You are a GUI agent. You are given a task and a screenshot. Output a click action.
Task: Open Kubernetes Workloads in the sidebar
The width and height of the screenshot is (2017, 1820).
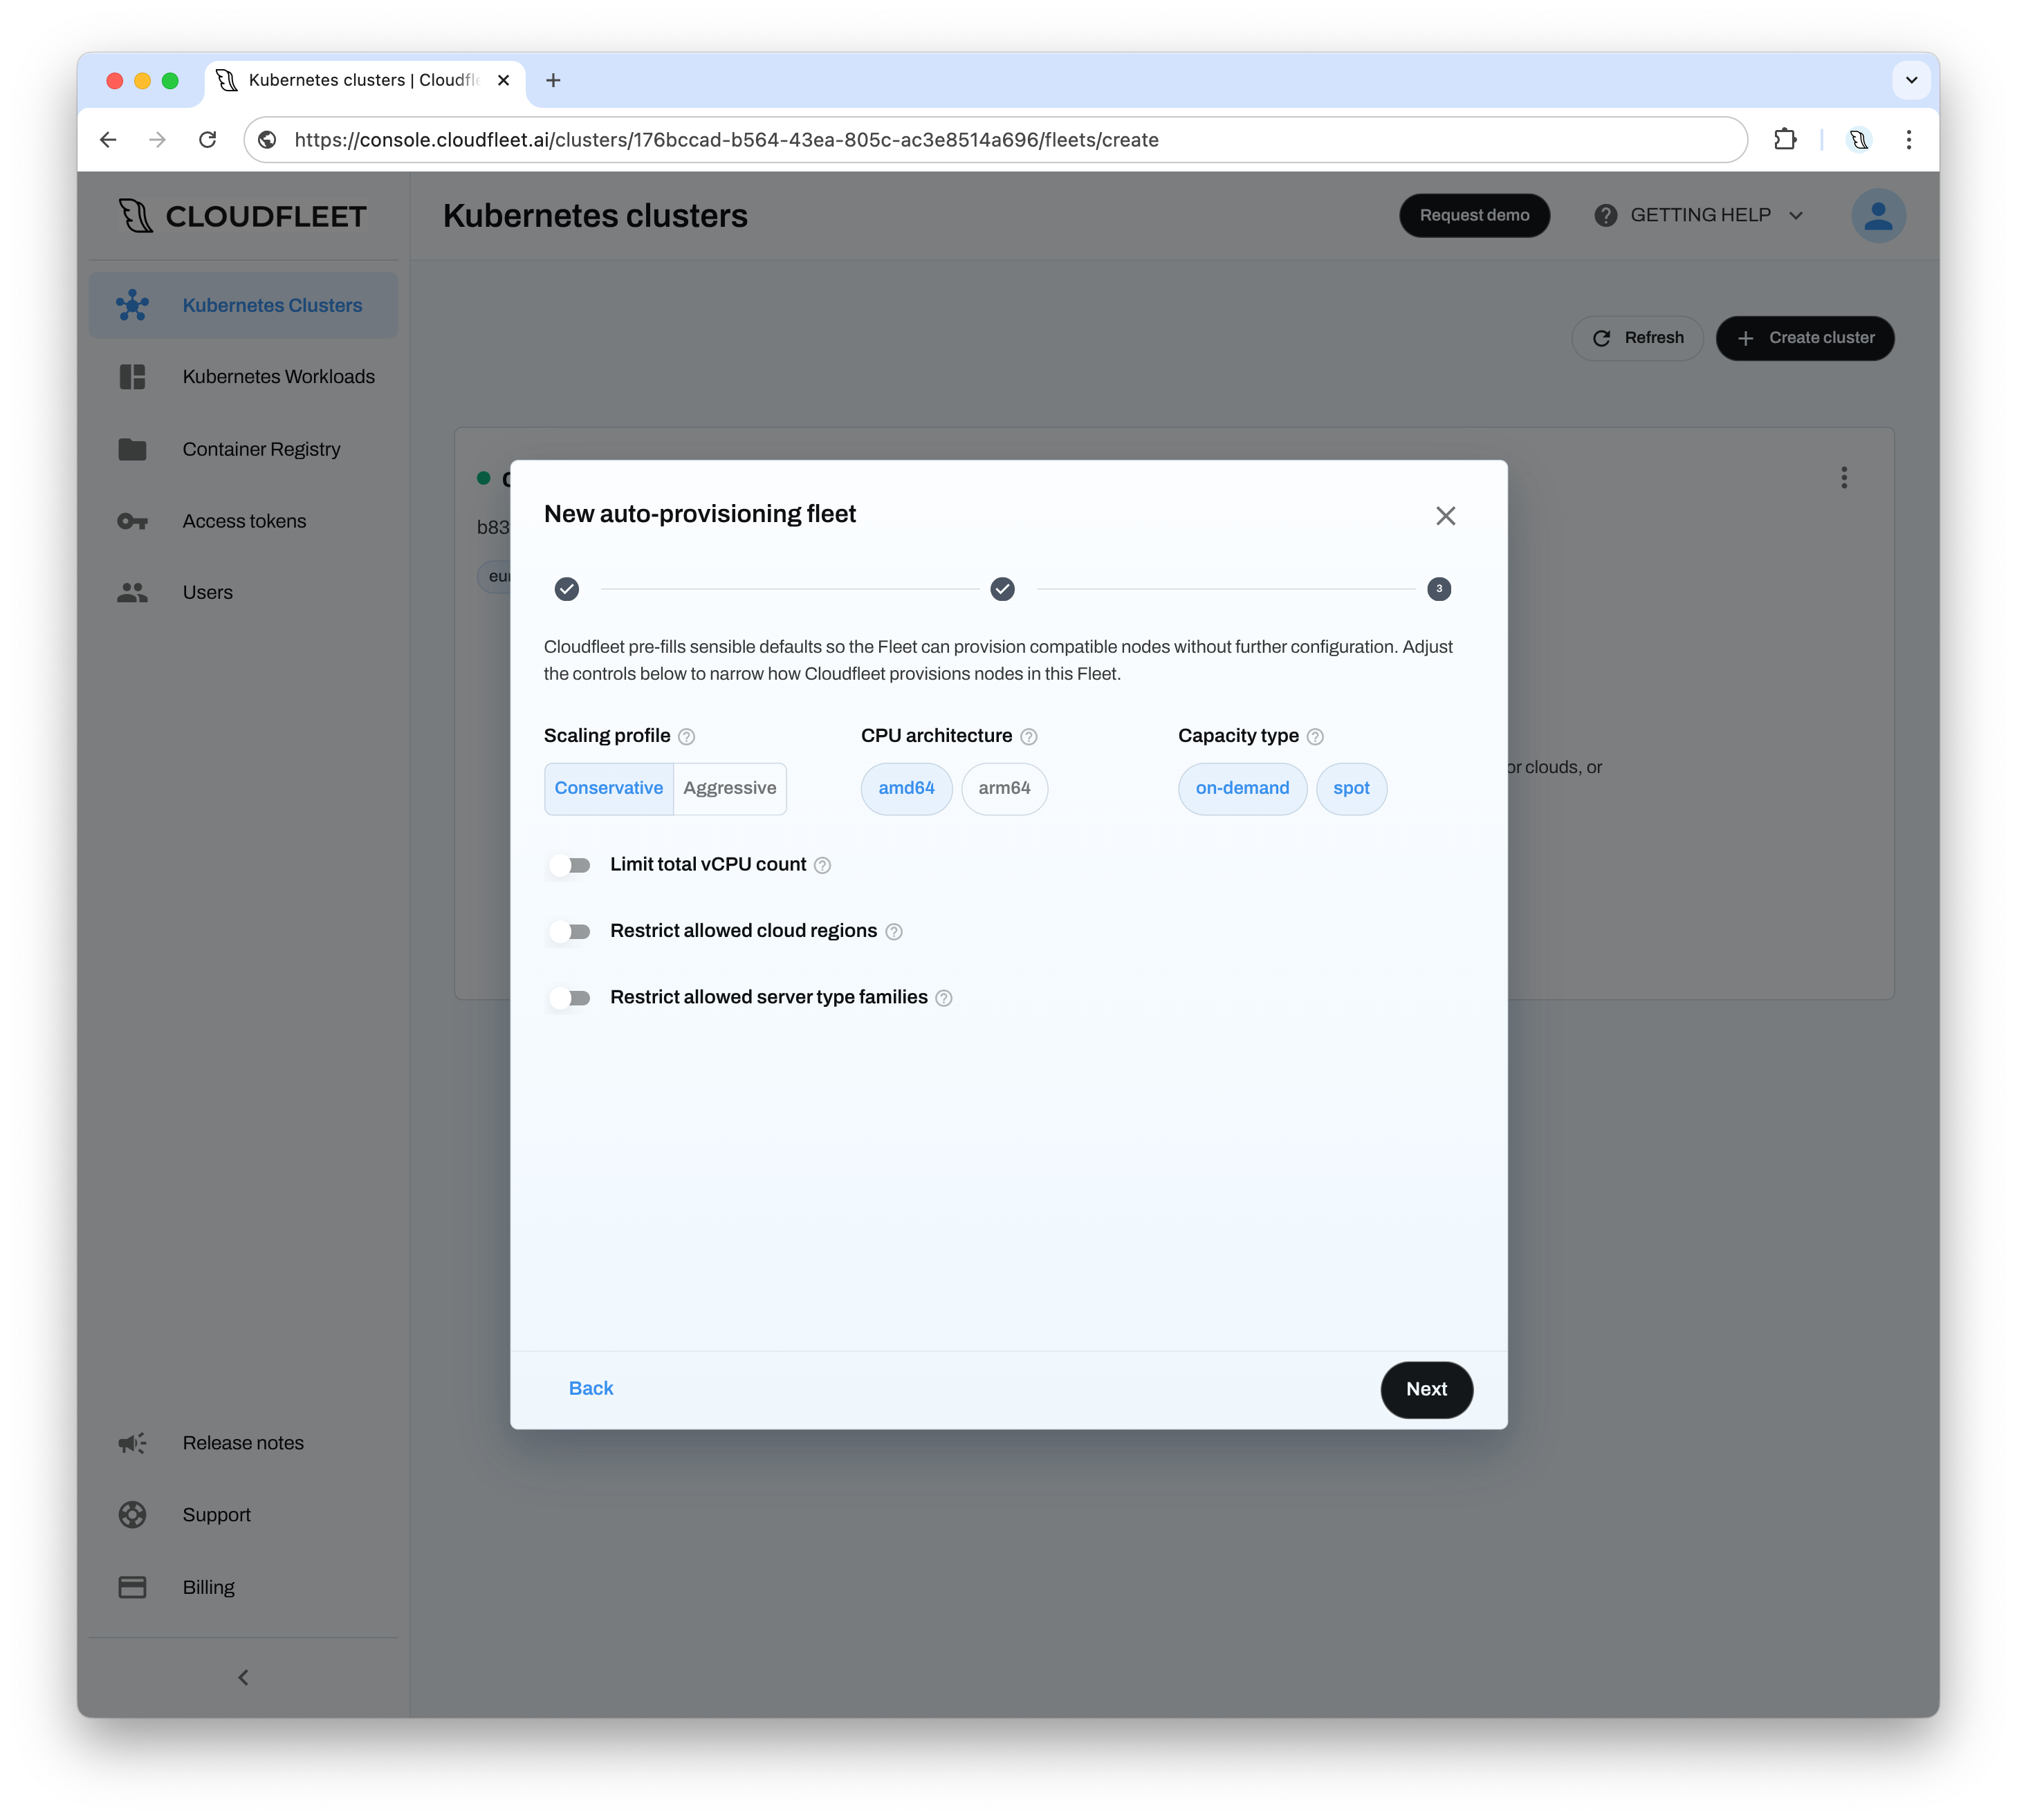pos(243,377)
